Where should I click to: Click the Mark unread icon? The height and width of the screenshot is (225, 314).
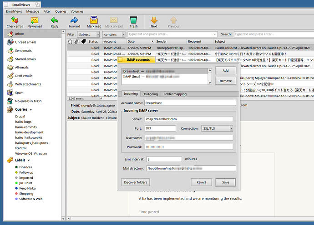coord(114,20)
